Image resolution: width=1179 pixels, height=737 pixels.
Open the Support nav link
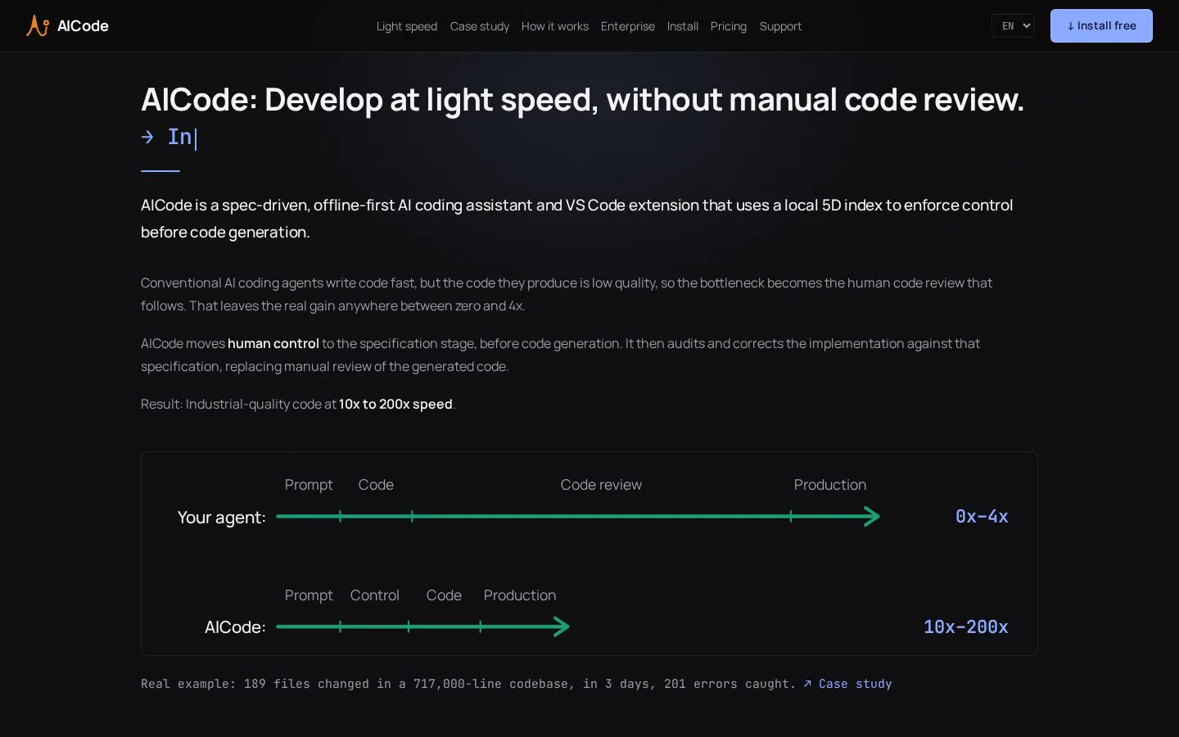780,26
